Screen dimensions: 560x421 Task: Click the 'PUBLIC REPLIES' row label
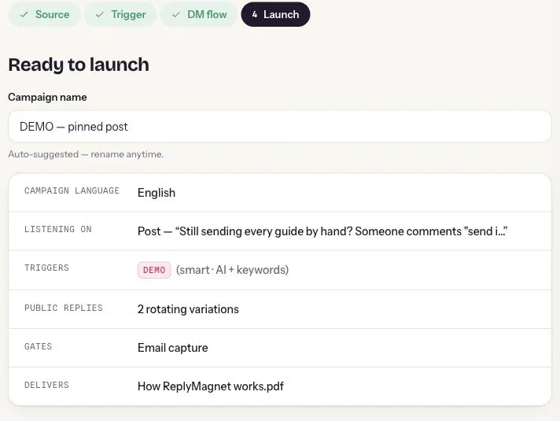64,308
